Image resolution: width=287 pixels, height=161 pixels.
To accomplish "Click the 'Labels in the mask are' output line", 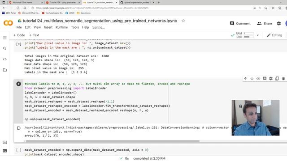I will 56,72.
